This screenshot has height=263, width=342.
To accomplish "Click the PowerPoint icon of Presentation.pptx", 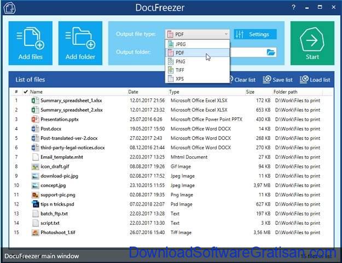I will pos(35,119).
